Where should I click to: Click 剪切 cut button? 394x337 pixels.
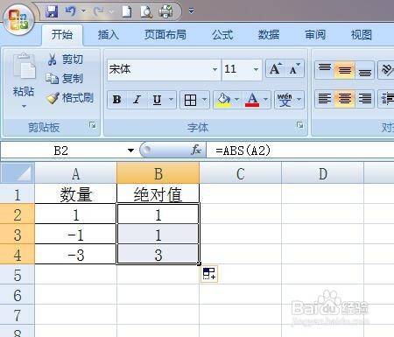click(65, 60)
